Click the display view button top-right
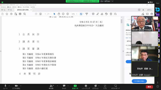Screen dimensions: 161x90 pyautogui.click(x=150, y=2)
